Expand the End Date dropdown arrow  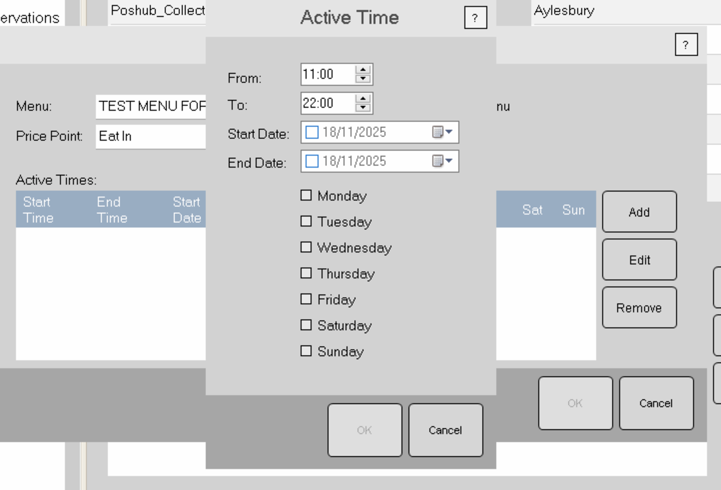pyautogui.click(x=449, y=161)
